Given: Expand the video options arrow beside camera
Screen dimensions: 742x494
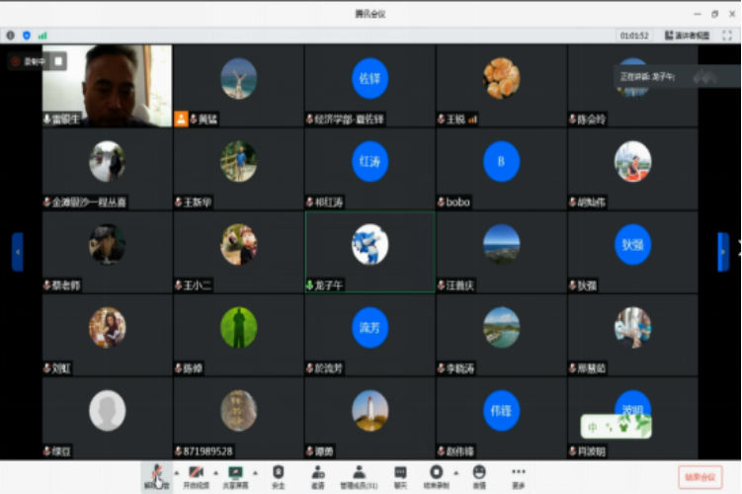Looking at the screenshot, I should click(215, 472).
